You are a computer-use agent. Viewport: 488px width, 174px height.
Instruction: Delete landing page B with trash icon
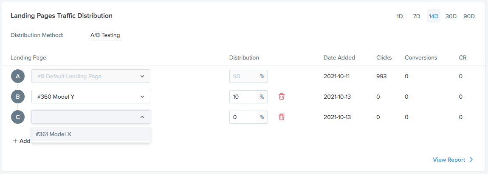(281, 96)
